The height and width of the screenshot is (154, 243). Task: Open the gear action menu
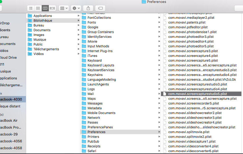(76, 8)
